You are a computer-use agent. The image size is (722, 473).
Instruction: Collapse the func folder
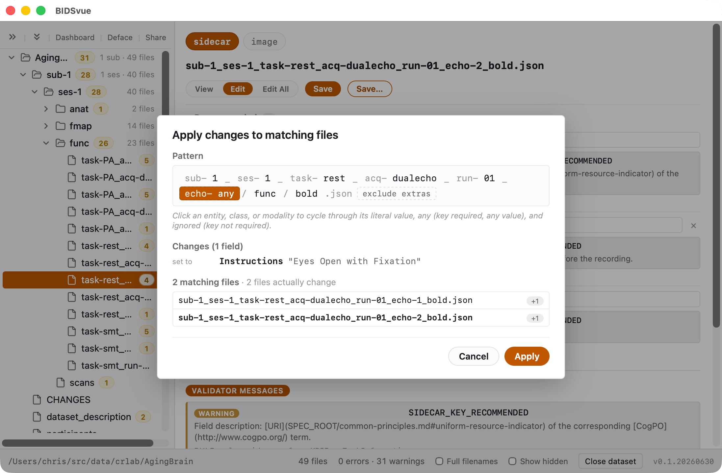click(46, 143)
